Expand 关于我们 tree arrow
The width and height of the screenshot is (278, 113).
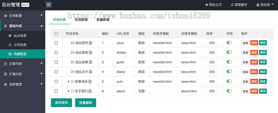69,91
